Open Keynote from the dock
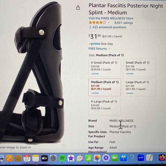This screenshot has height=166, width=166. coord(123,158)
